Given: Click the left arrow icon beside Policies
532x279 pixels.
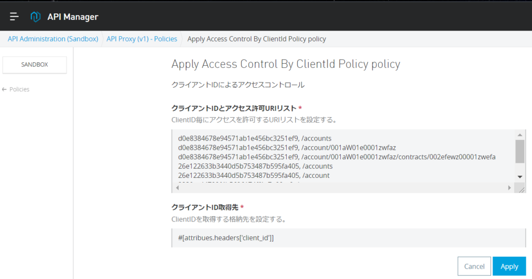Looking at the screenshot, I should point(5,89).
